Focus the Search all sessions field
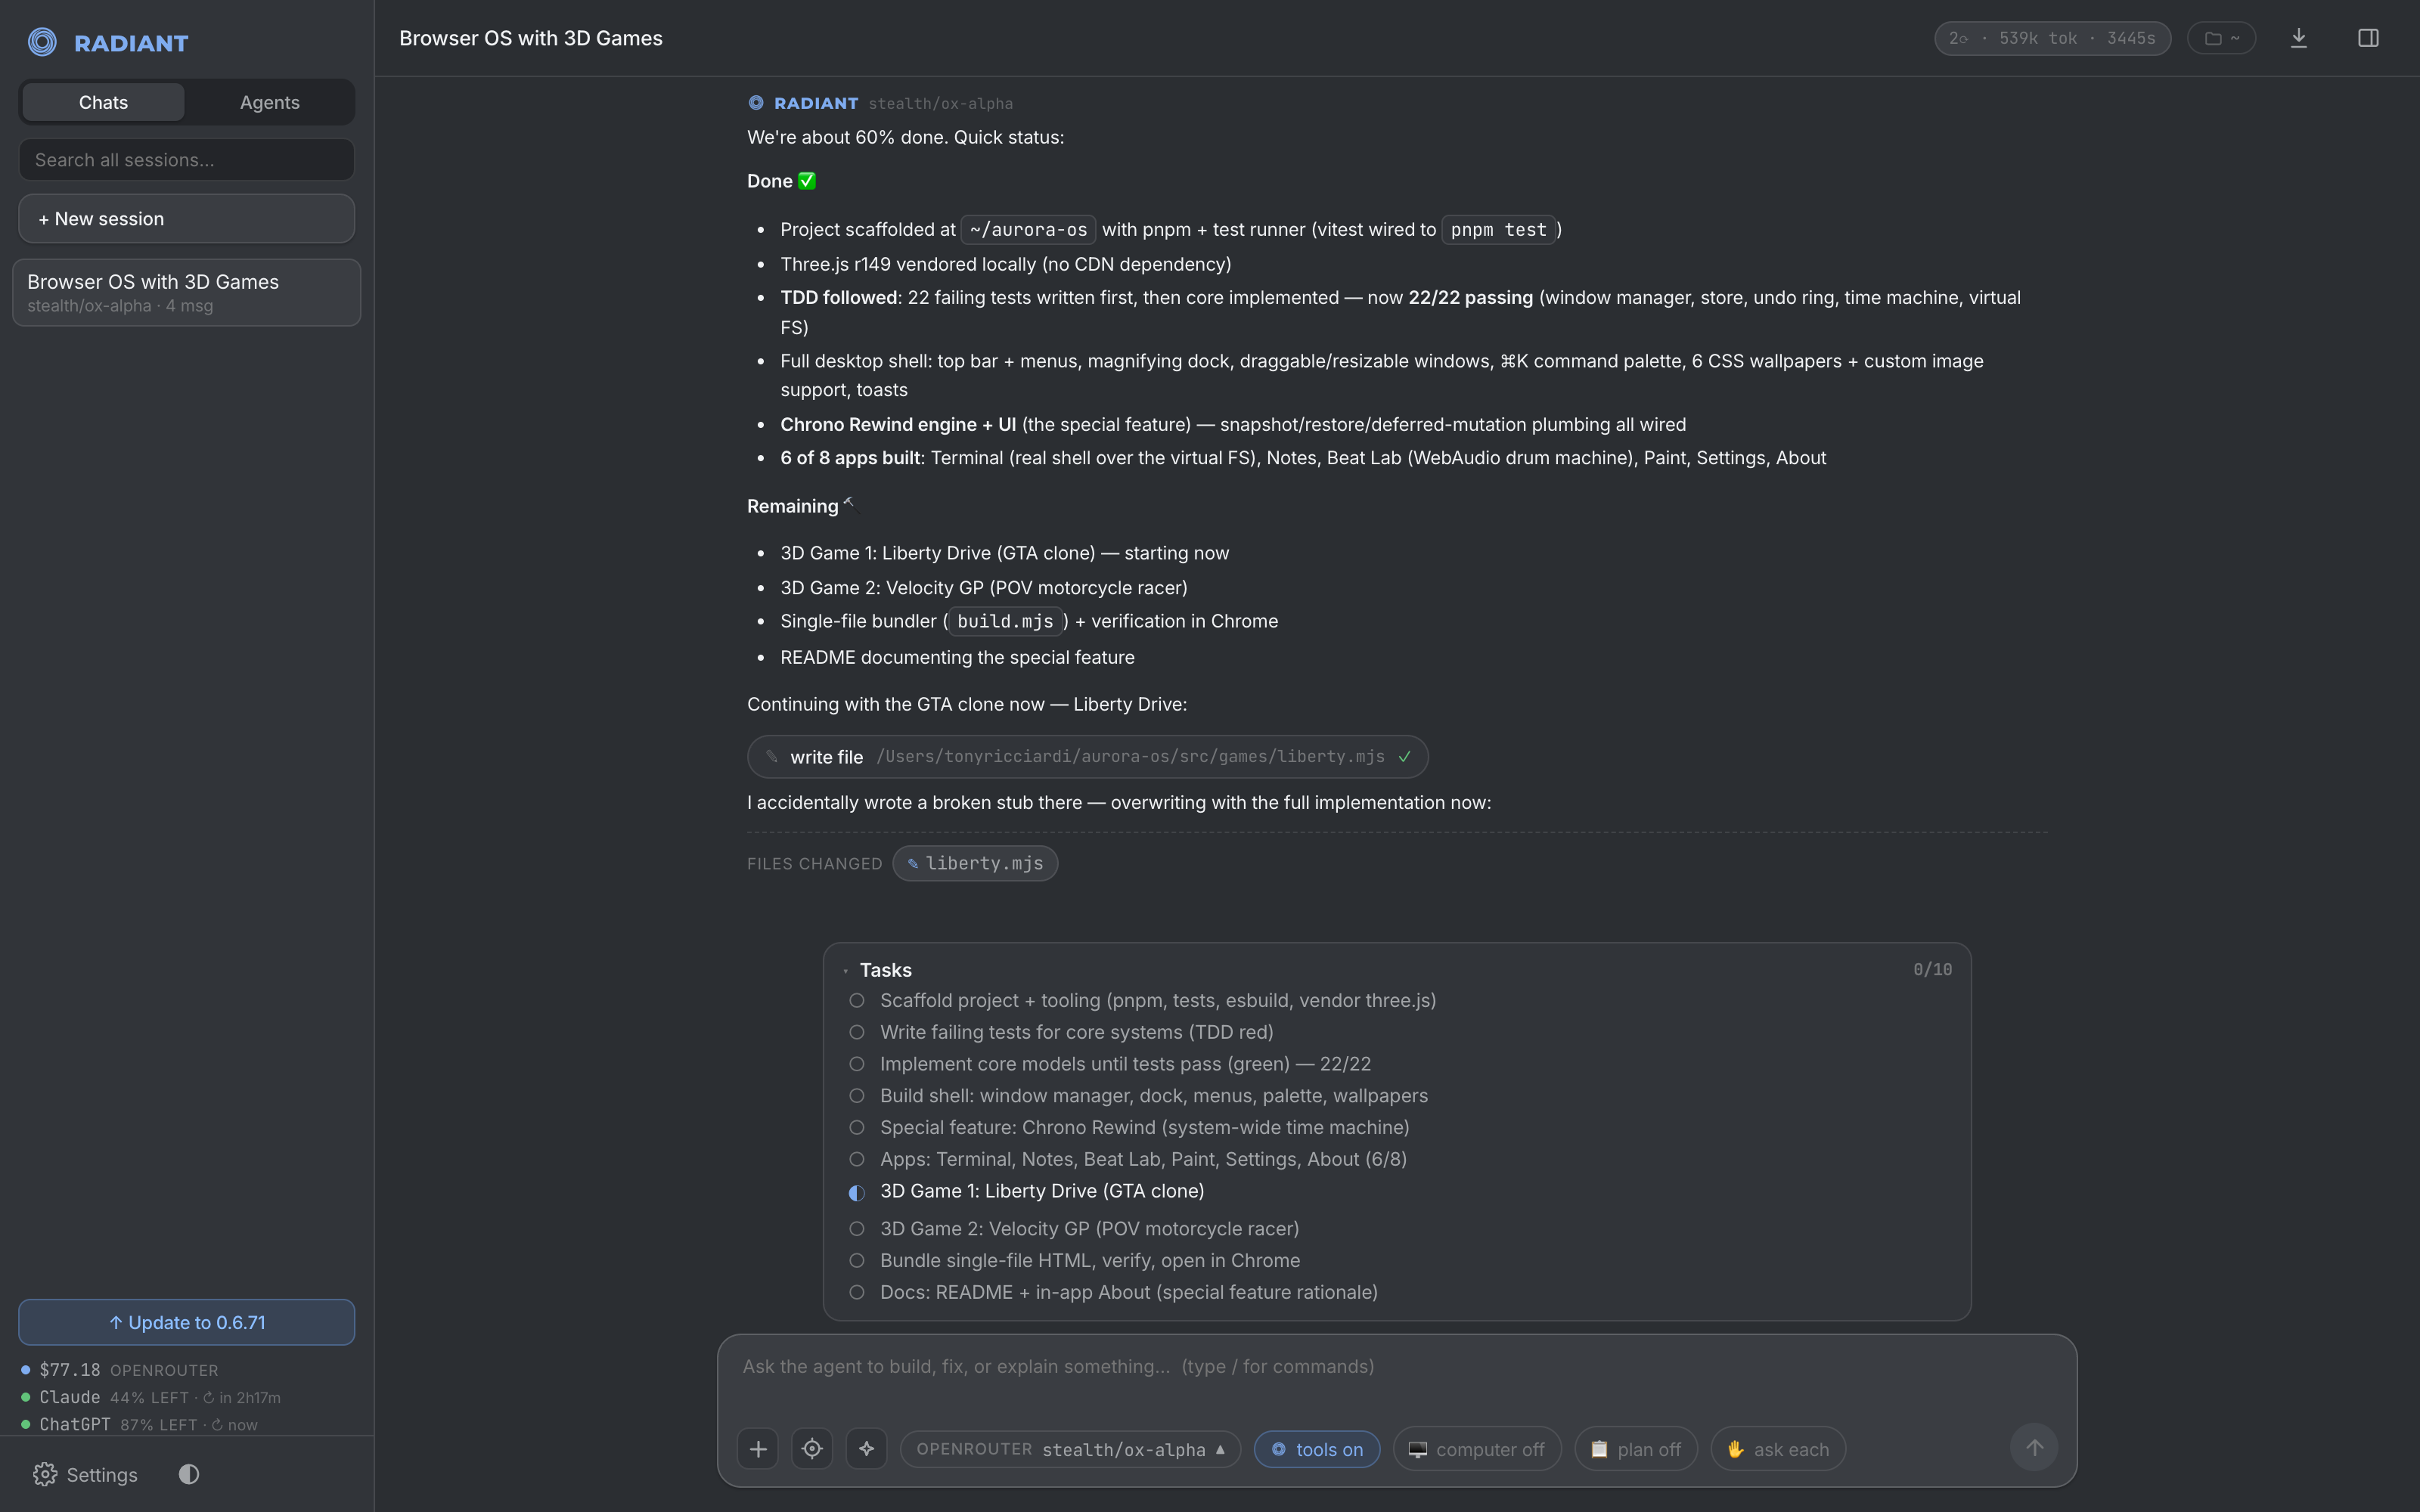The image size is (2420, 1512). tap(186, 160)
